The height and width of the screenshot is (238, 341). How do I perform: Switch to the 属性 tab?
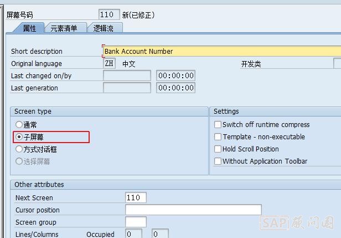(29, 28)
